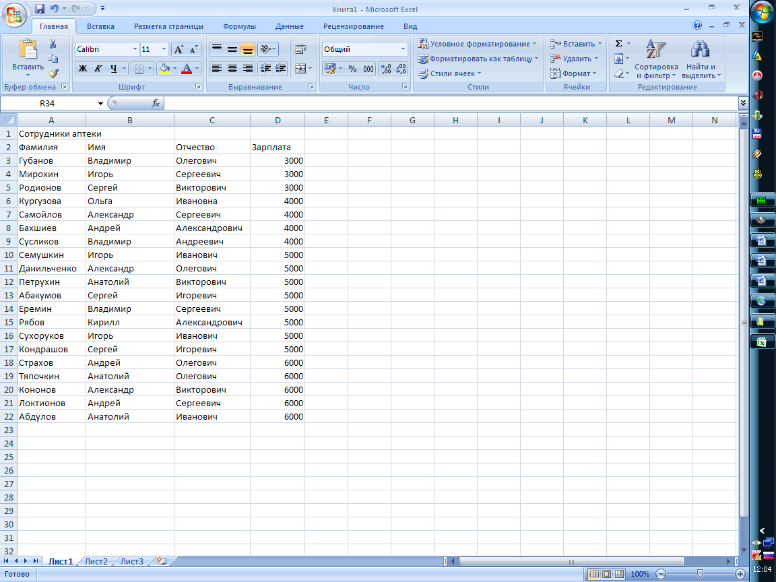The image size is (776, 582).
Task: Increase decimal places
Action: (x=386, y=69)
